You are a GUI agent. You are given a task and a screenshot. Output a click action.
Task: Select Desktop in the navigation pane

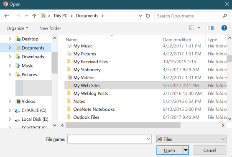30,39
